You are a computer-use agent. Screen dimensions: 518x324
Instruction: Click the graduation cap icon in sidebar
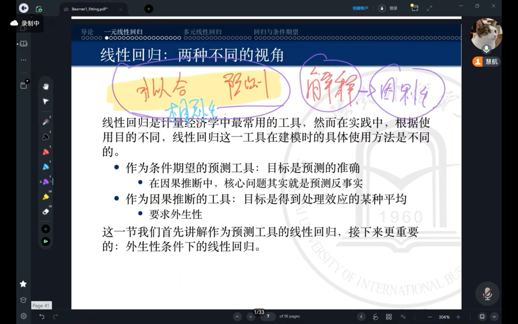point(23,300)
